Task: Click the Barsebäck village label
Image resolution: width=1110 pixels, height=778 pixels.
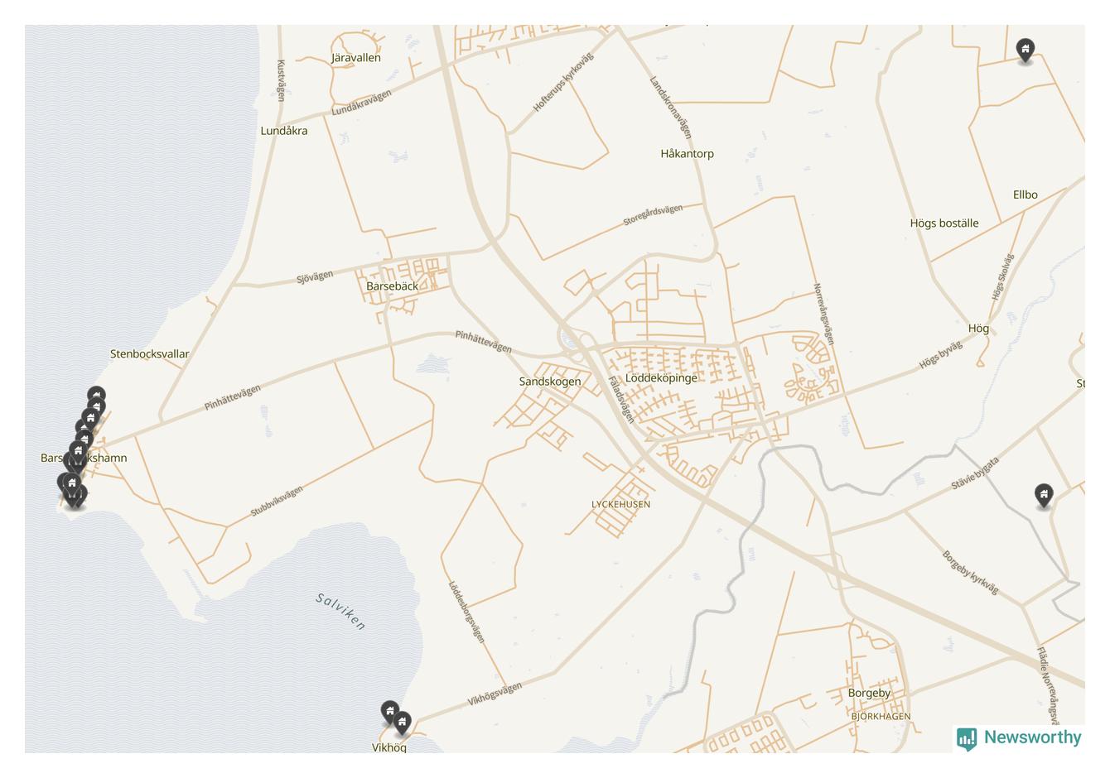Action: coord(392,286)
